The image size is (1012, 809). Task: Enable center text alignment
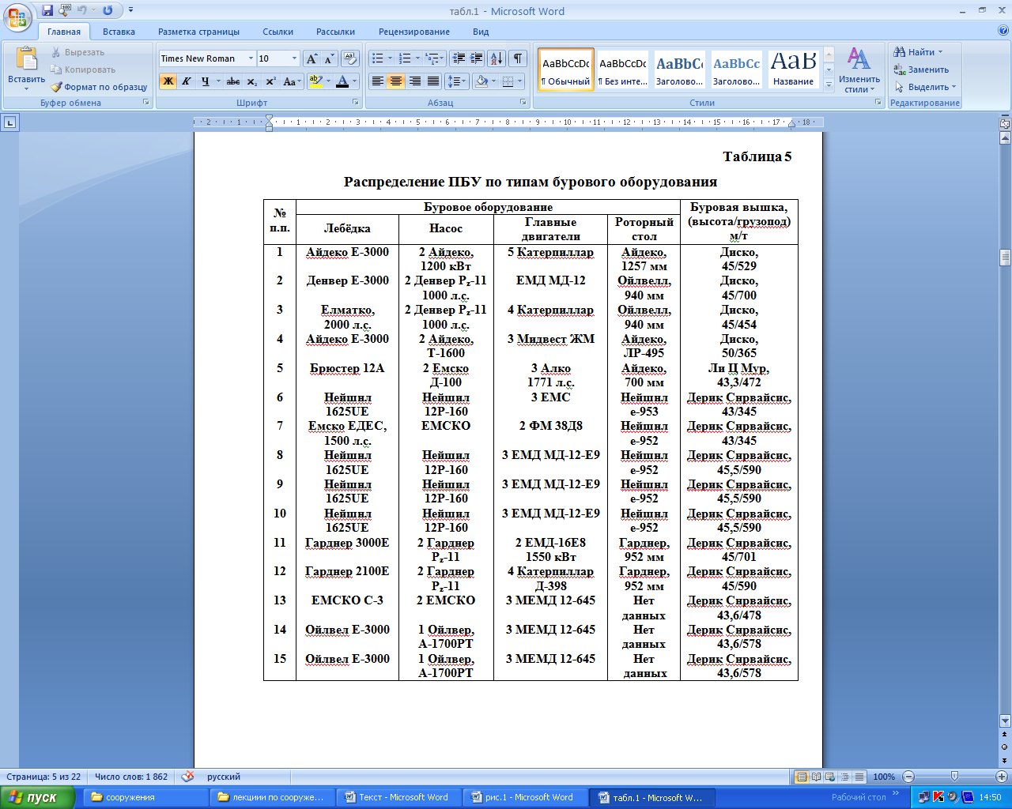[396, 81]
